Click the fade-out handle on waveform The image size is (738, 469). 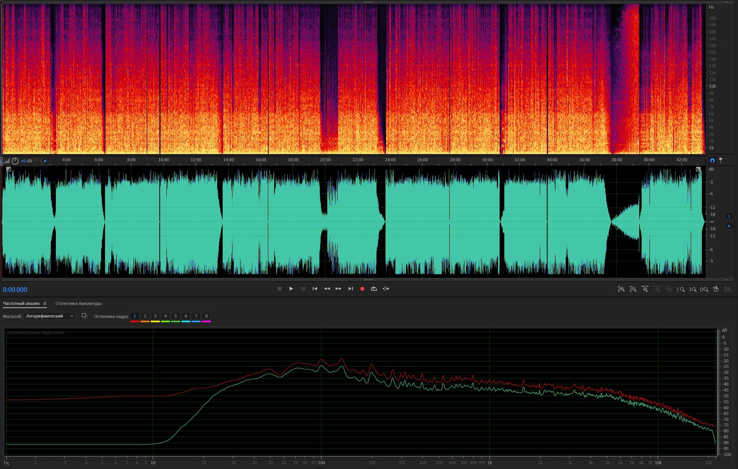(698, 169)
